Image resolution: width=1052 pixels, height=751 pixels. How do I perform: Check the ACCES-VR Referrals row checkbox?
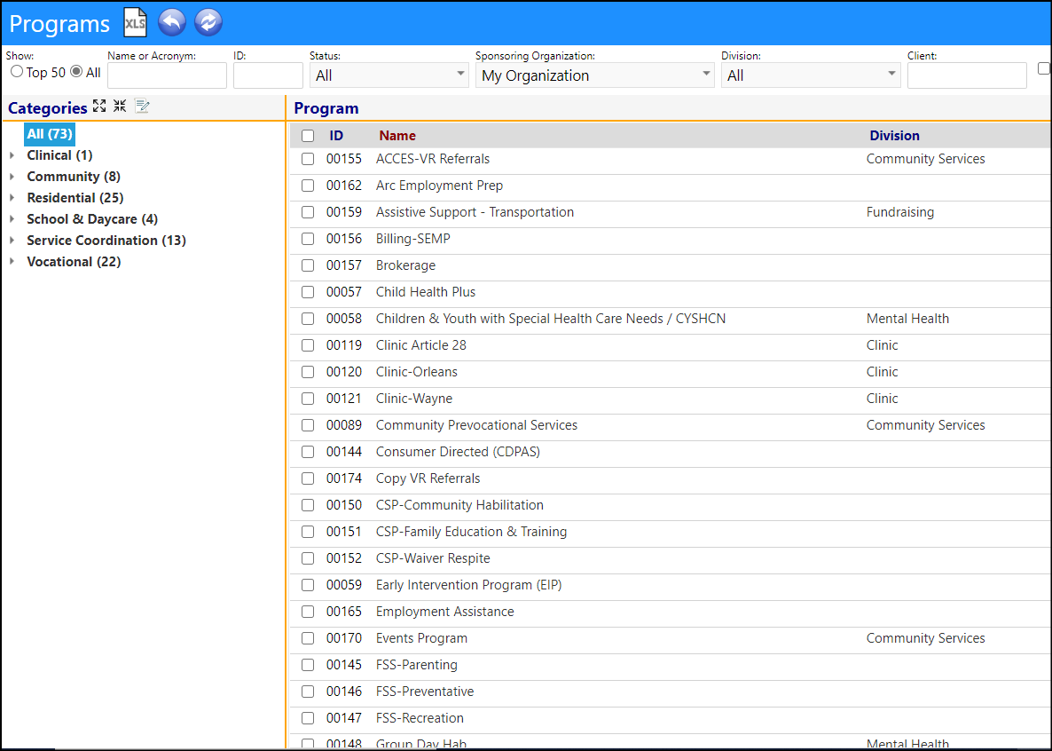(x=308, y=159)
